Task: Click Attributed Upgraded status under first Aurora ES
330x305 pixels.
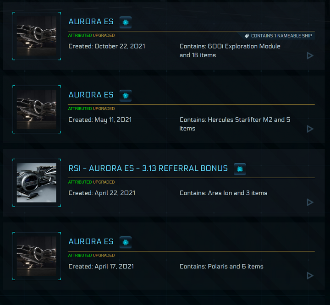Action: [x=91, y=35]
